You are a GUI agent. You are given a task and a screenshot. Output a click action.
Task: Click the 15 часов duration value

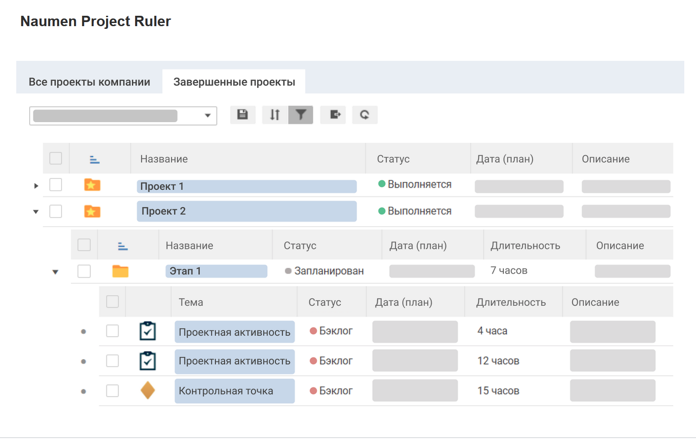point(498,390)
